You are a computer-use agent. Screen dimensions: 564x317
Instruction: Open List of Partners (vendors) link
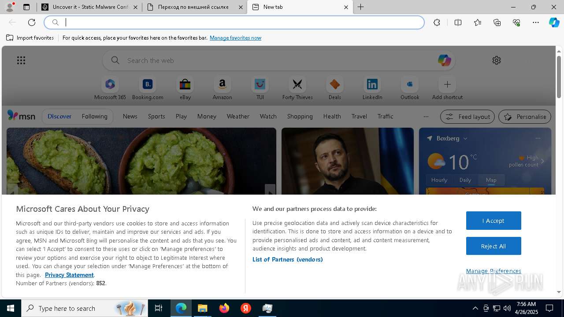point(287,259)
